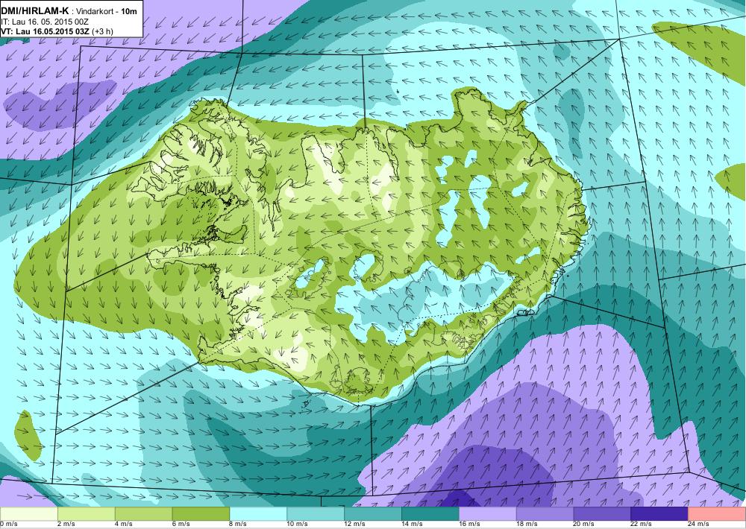The image size is (746, 529).
Task: Click the "2 m/s" legend label
Action: (x=66, y=525)
